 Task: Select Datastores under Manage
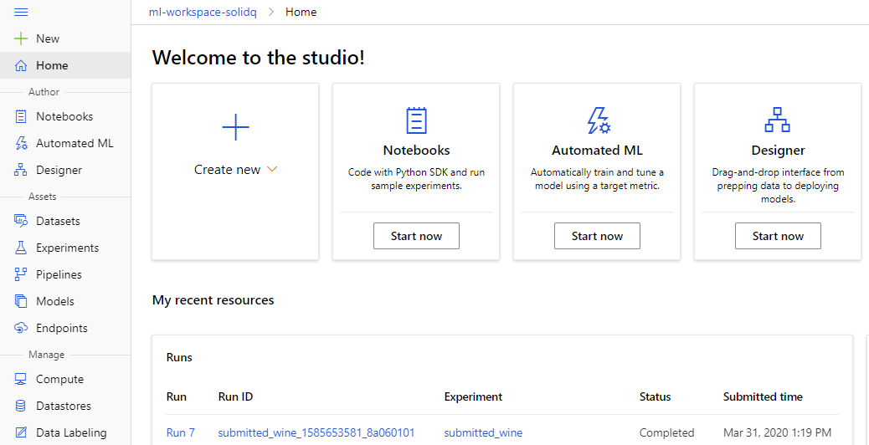(63, 406)
